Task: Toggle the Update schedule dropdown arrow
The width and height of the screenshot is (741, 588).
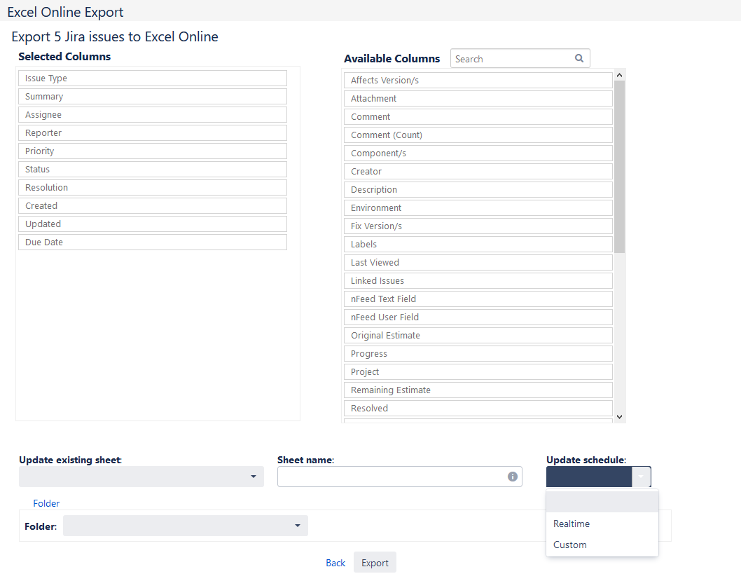Action: tap(642, 477)
